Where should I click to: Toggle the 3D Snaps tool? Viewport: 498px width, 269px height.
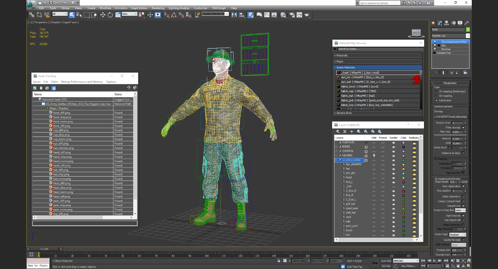[166, 15]
